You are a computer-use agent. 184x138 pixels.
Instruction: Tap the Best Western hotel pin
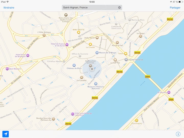pos(7,69)
